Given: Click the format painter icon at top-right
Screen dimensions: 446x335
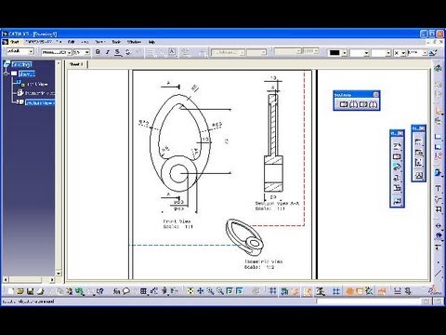Looking at the screenshot, I should pyautogui.click(x=434, y=53).
